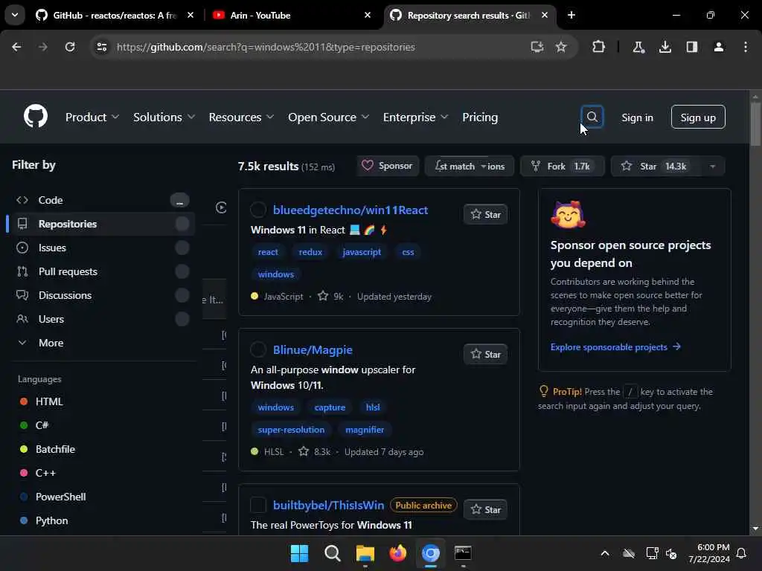The height and width of the screenshot is (571, 762).
Task: Click the Sign in link
Action: [637, 117]
